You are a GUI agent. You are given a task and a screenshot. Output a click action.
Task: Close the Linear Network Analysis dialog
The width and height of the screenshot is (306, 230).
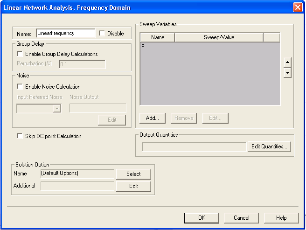298,7
